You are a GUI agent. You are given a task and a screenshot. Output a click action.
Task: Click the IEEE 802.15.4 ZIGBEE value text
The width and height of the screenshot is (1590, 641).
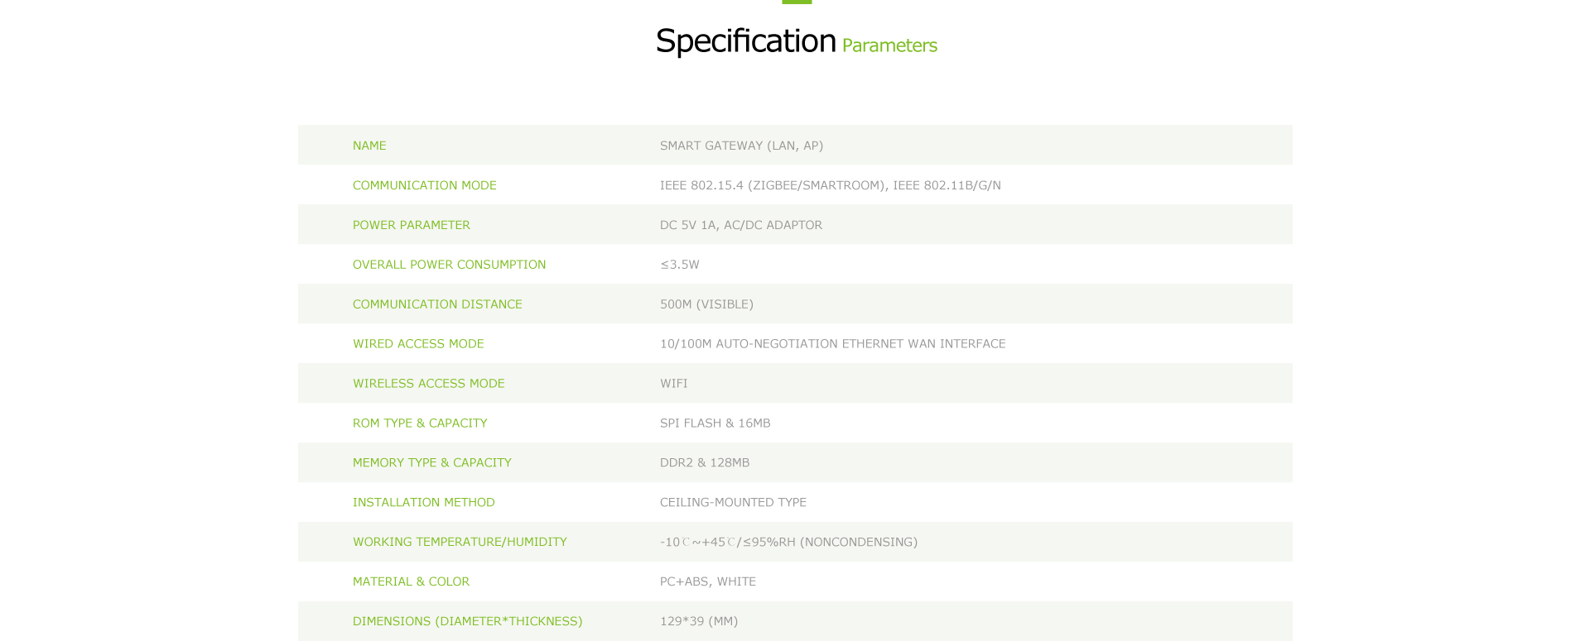[831, 185]
